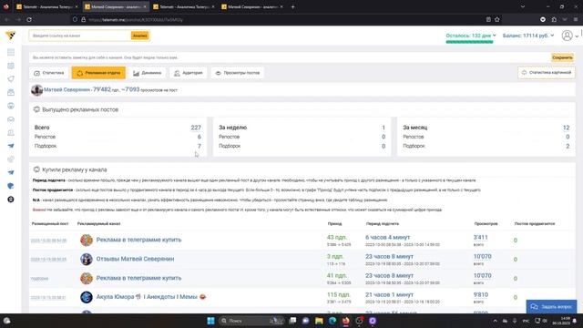Open the monthly ad posts count 12
583x328 pixels.
click(567, 128)
